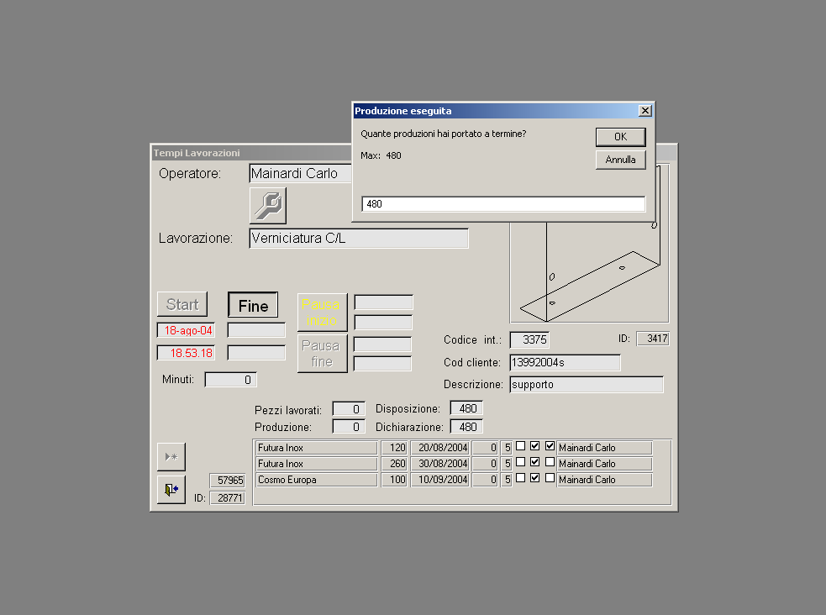Toggle third checkbox in Cosmo Europa row

[x=550, y=478]
